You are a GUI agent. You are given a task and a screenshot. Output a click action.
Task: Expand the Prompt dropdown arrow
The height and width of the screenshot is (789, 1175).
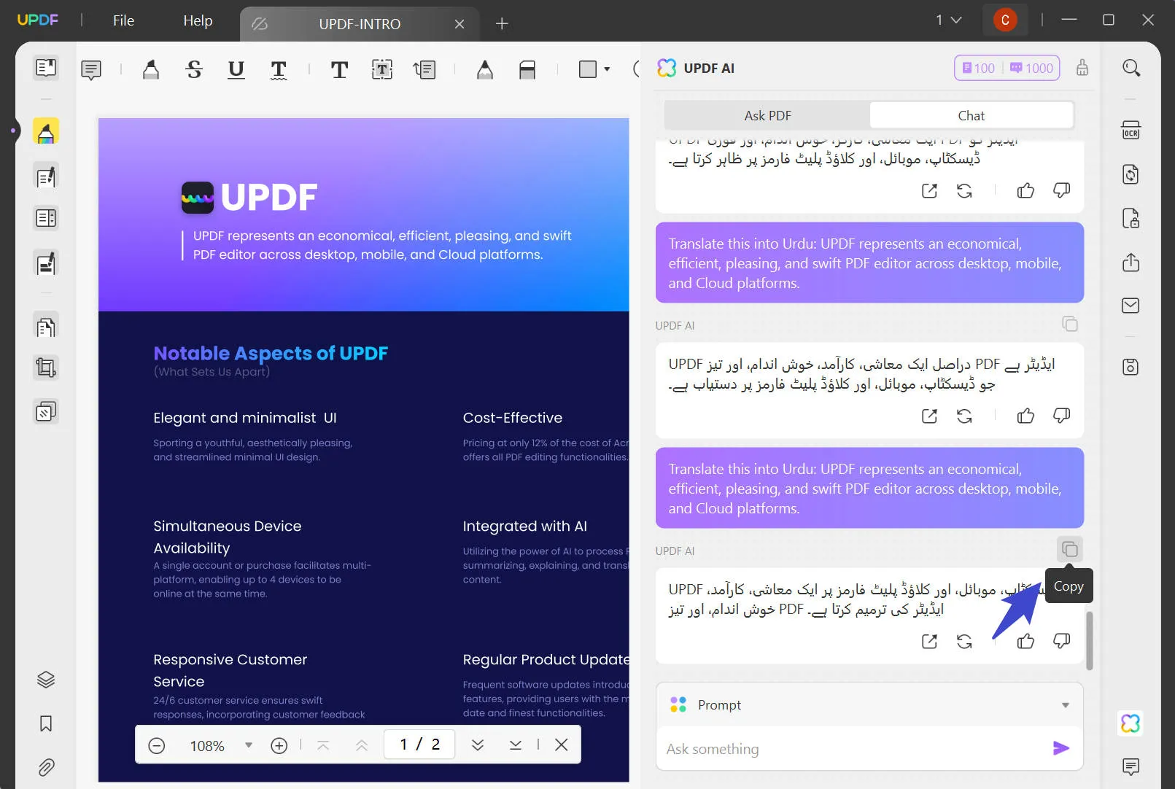tap(1066, 705)
